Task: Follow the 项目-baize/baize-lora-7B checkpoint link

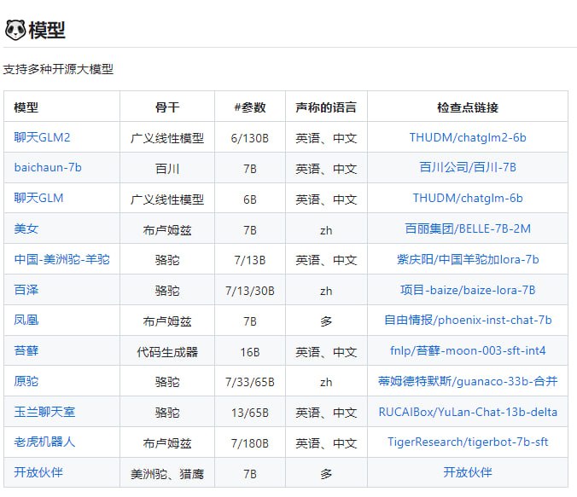Action: pyautogui.click(x=468, y=290)
